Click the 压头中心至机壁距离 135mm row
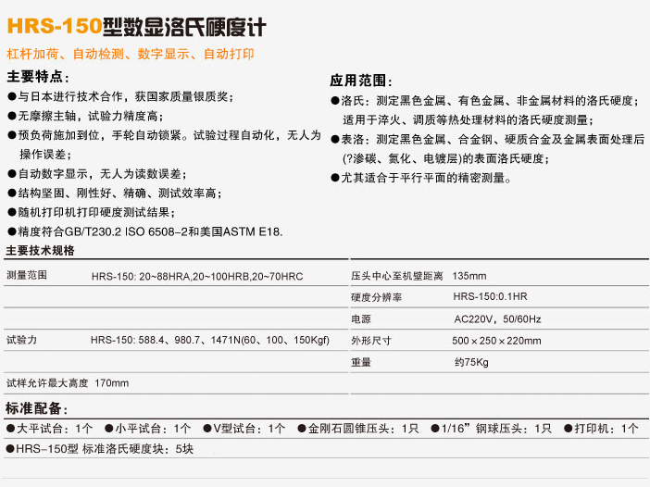The height and width of the screenshot is (487, 650). [419, 276]
